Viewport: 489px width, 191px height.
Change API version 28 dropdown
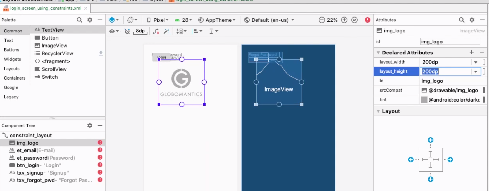point(184,20)
